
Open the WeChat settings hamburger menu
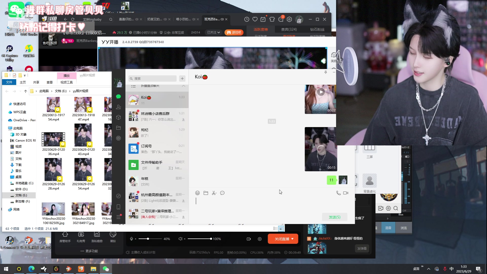coord(118,217)
